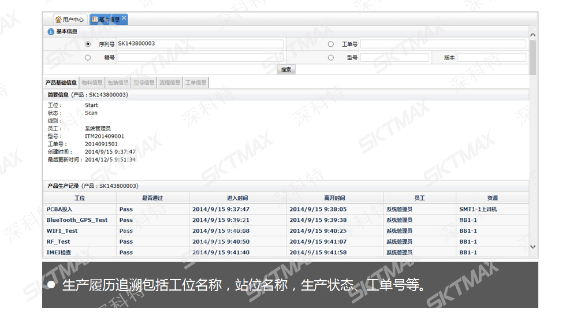Open the 工单信息 tab
The image size is (577, 316).
(196, 83)
